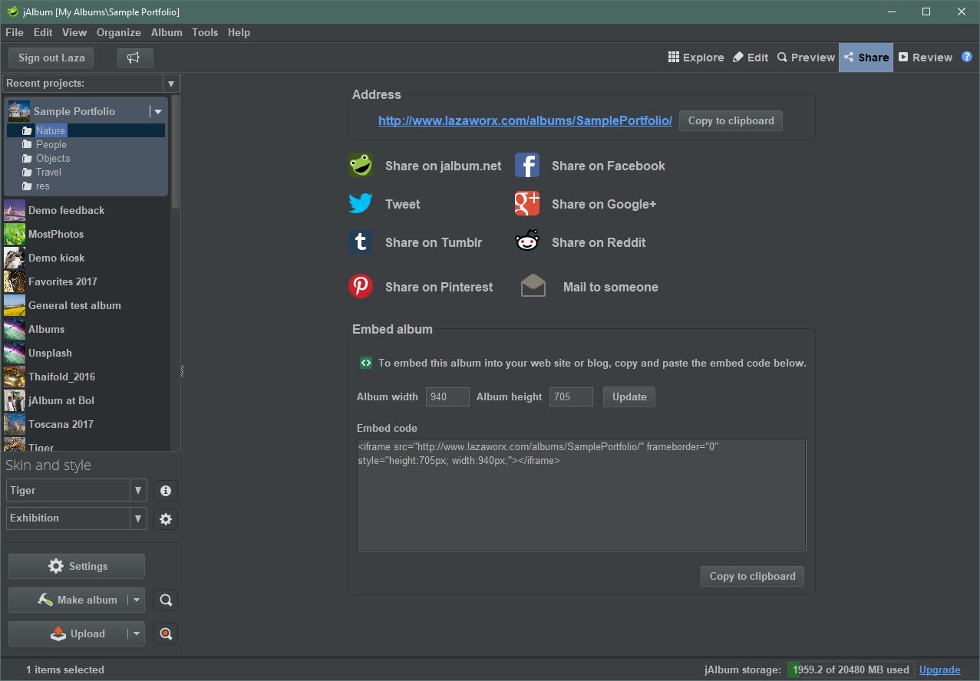Open the Organize menu
The height and width of the screenshot is (681, 980).
click(119, 32)
